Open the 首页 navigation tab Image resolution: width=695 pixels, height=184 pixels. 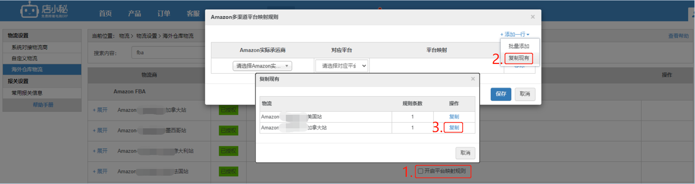(105, 14)
